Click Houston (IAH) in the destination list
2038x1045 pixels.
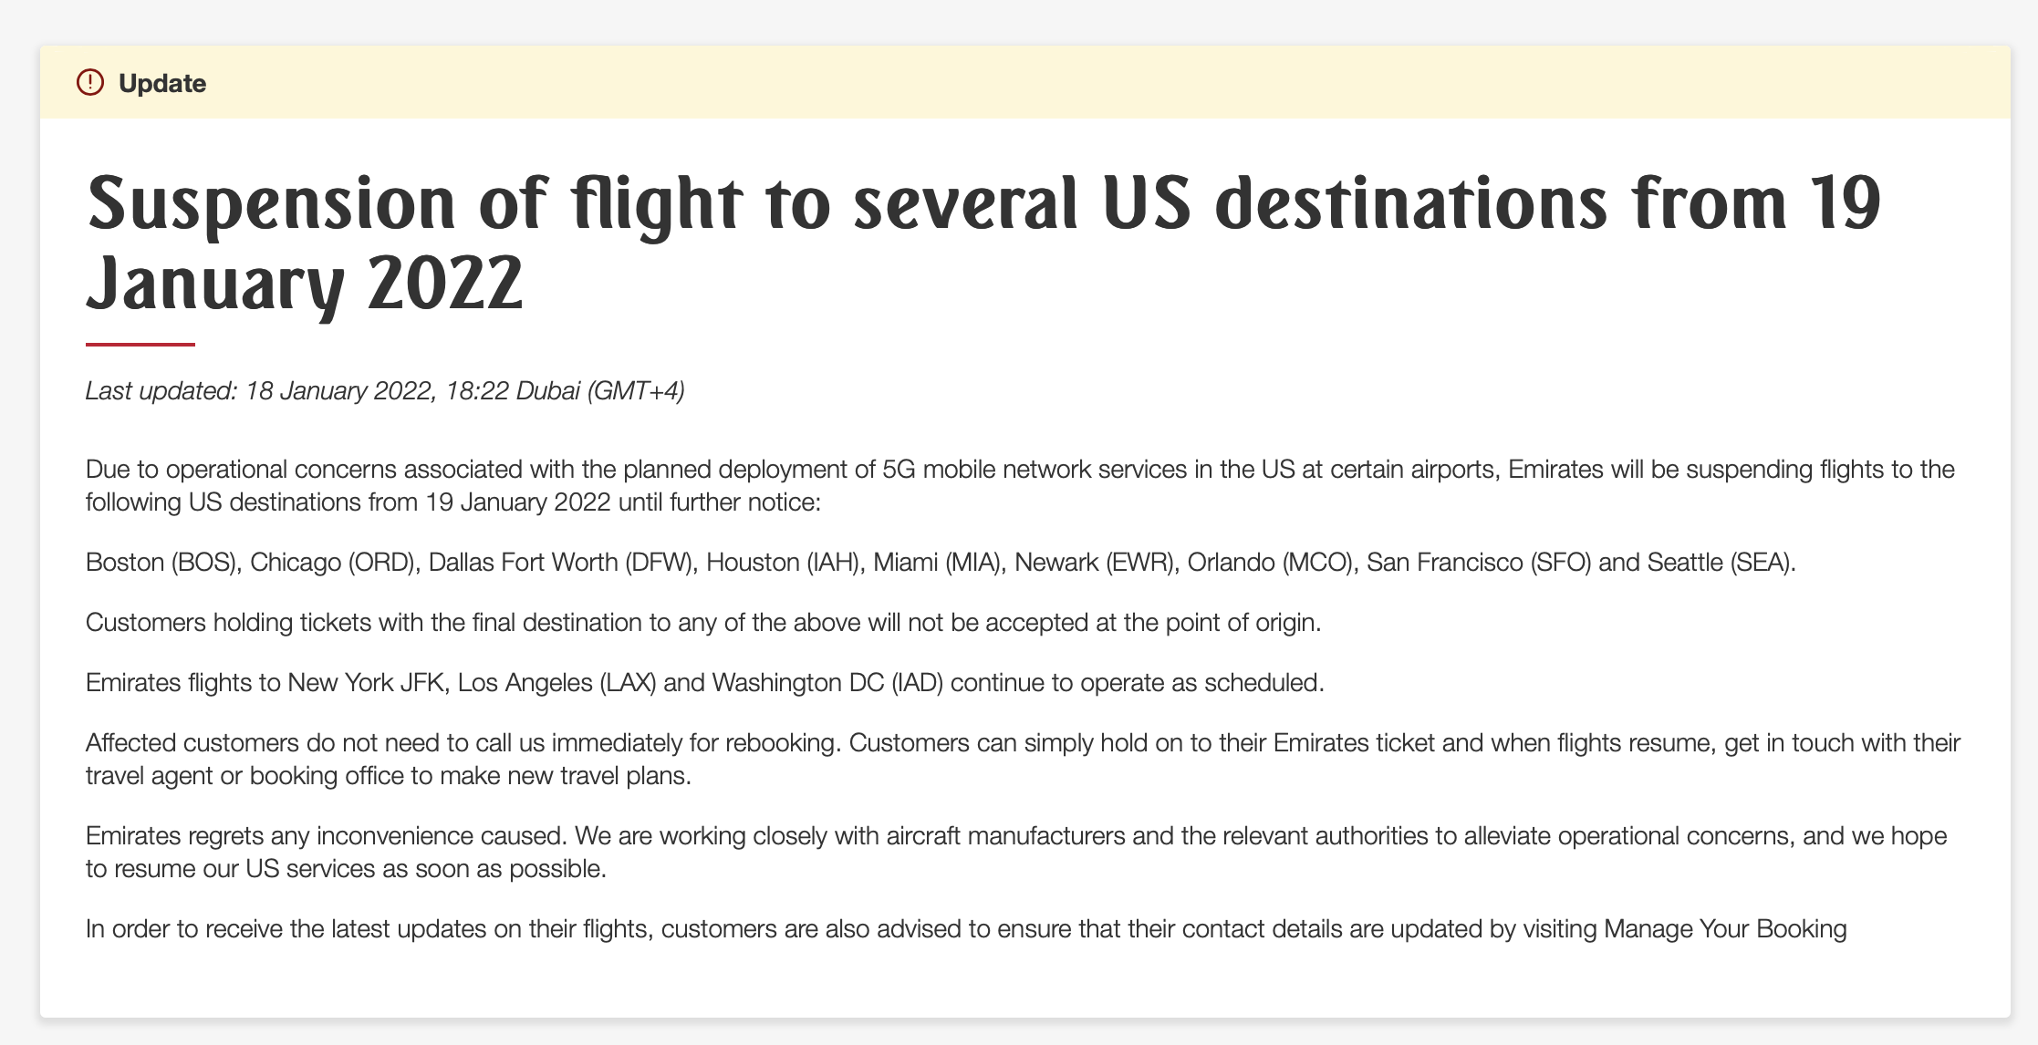coord(783,563)
